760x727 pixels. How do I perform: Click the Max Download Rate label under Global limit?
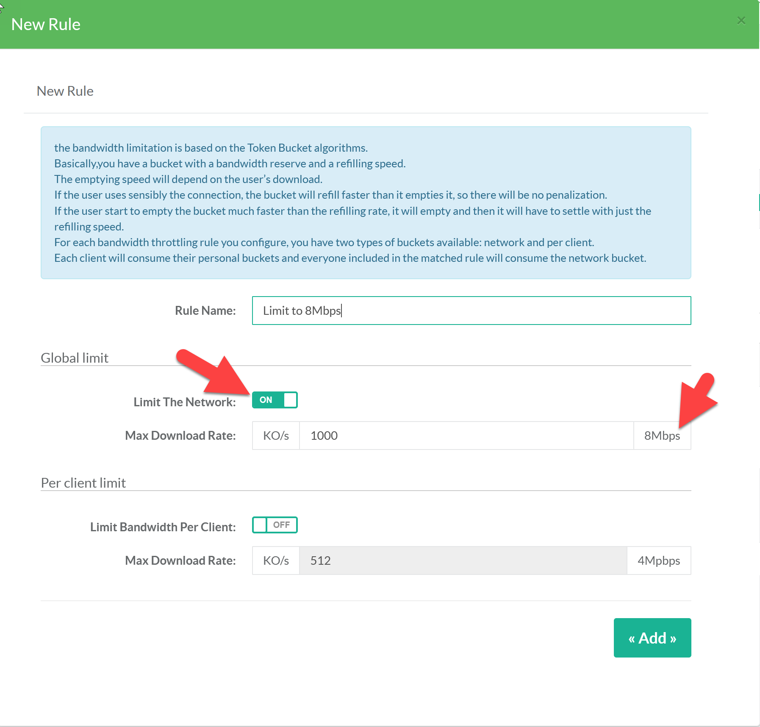180,436
